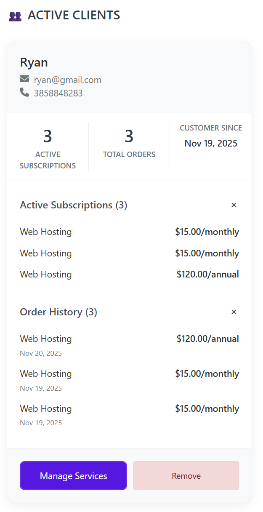Select the $120.00/annual price under Active Subscriptions
The width and height of the screenshot is (263, 512).
[207, 275]
